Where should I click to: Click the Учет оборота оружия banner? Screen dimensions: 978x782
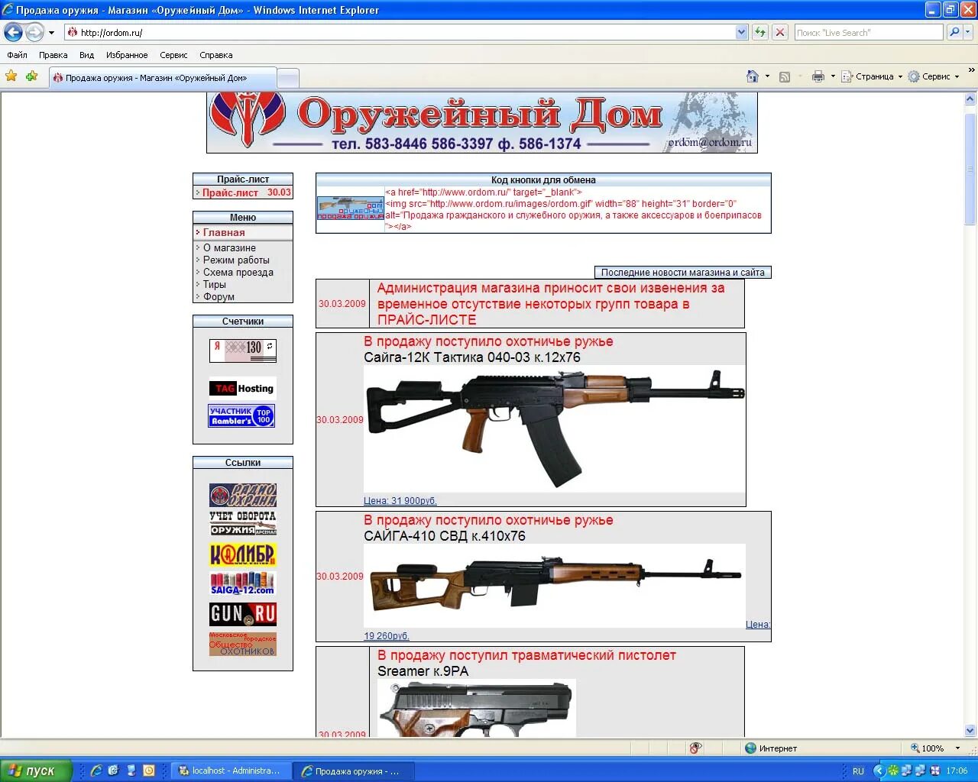point(243,523)
